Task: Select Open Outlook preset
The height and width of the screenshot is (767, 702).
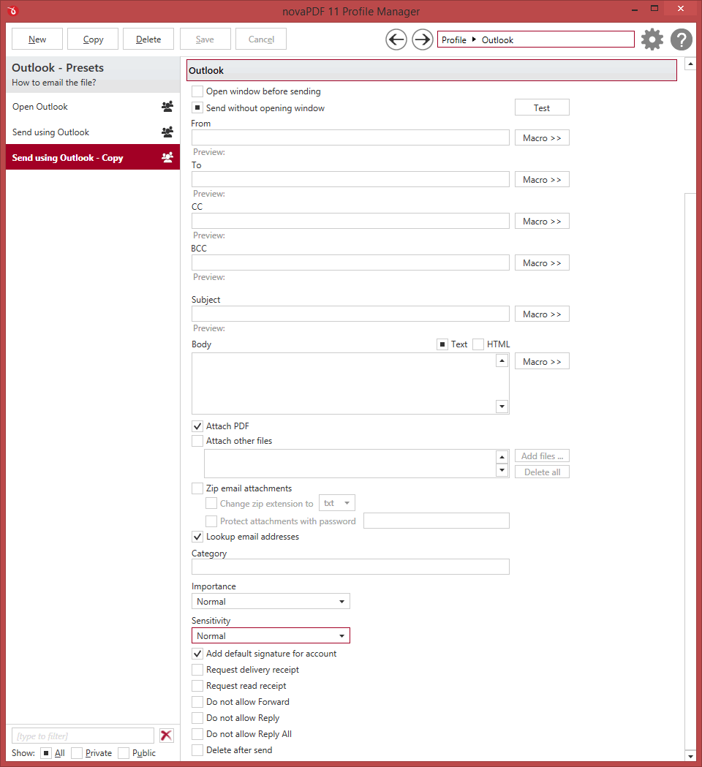Action: (x=93, y=107)
